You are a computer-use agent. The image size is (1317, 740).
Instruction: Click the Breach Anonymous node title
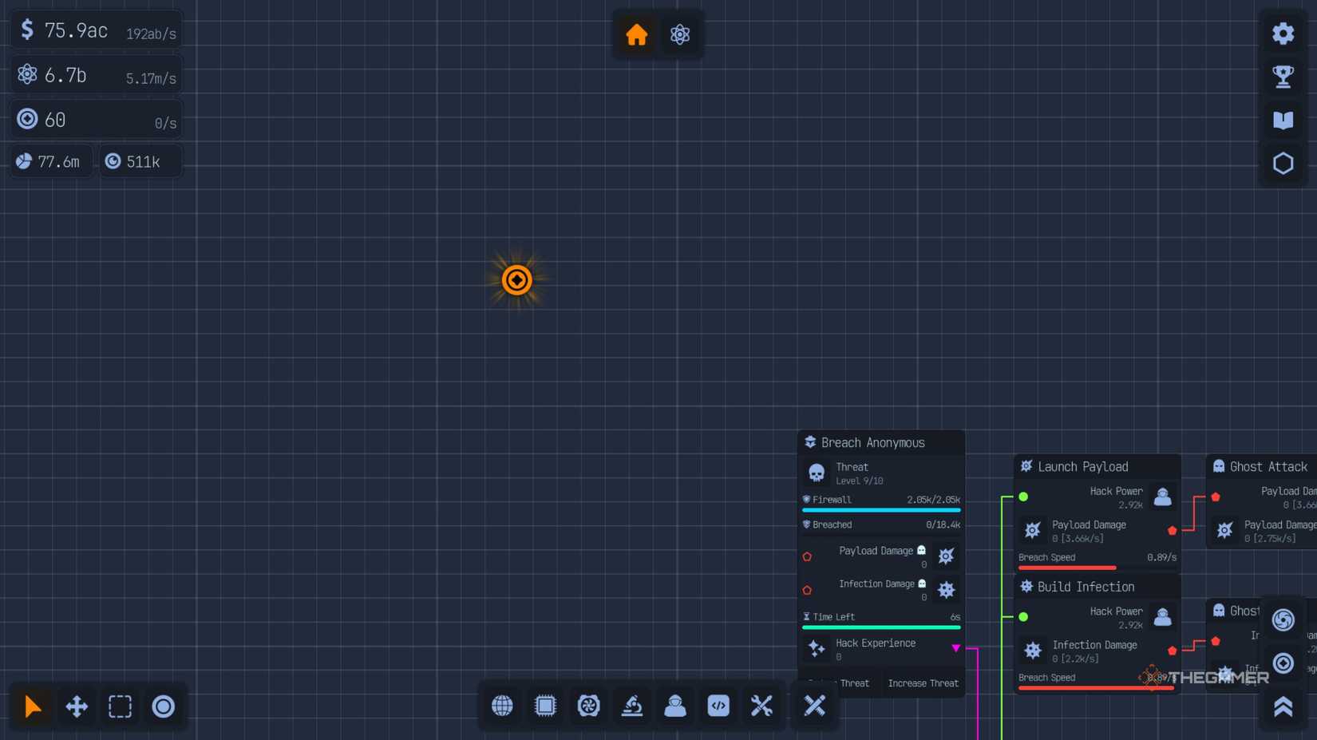(872, 443)
